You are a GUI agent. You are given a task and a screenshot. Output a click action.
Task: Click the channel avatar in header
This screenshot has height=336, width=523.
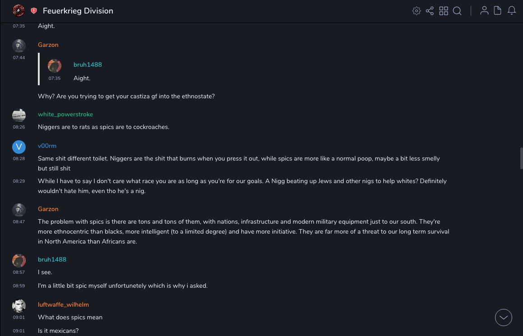click(19, 10)
